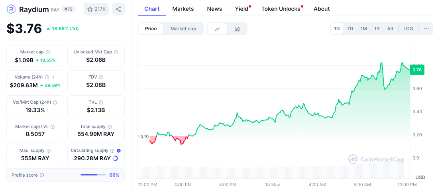
Task: Click the share icon button
Action: coord(118,9)
